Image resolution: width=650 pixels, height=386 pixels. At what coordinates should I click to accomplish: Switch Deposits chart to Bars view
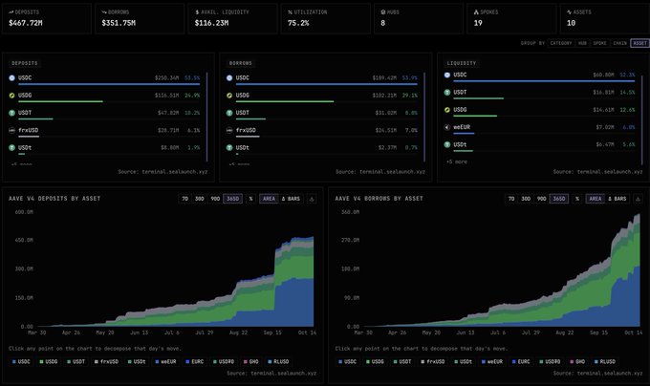(291, 199)
